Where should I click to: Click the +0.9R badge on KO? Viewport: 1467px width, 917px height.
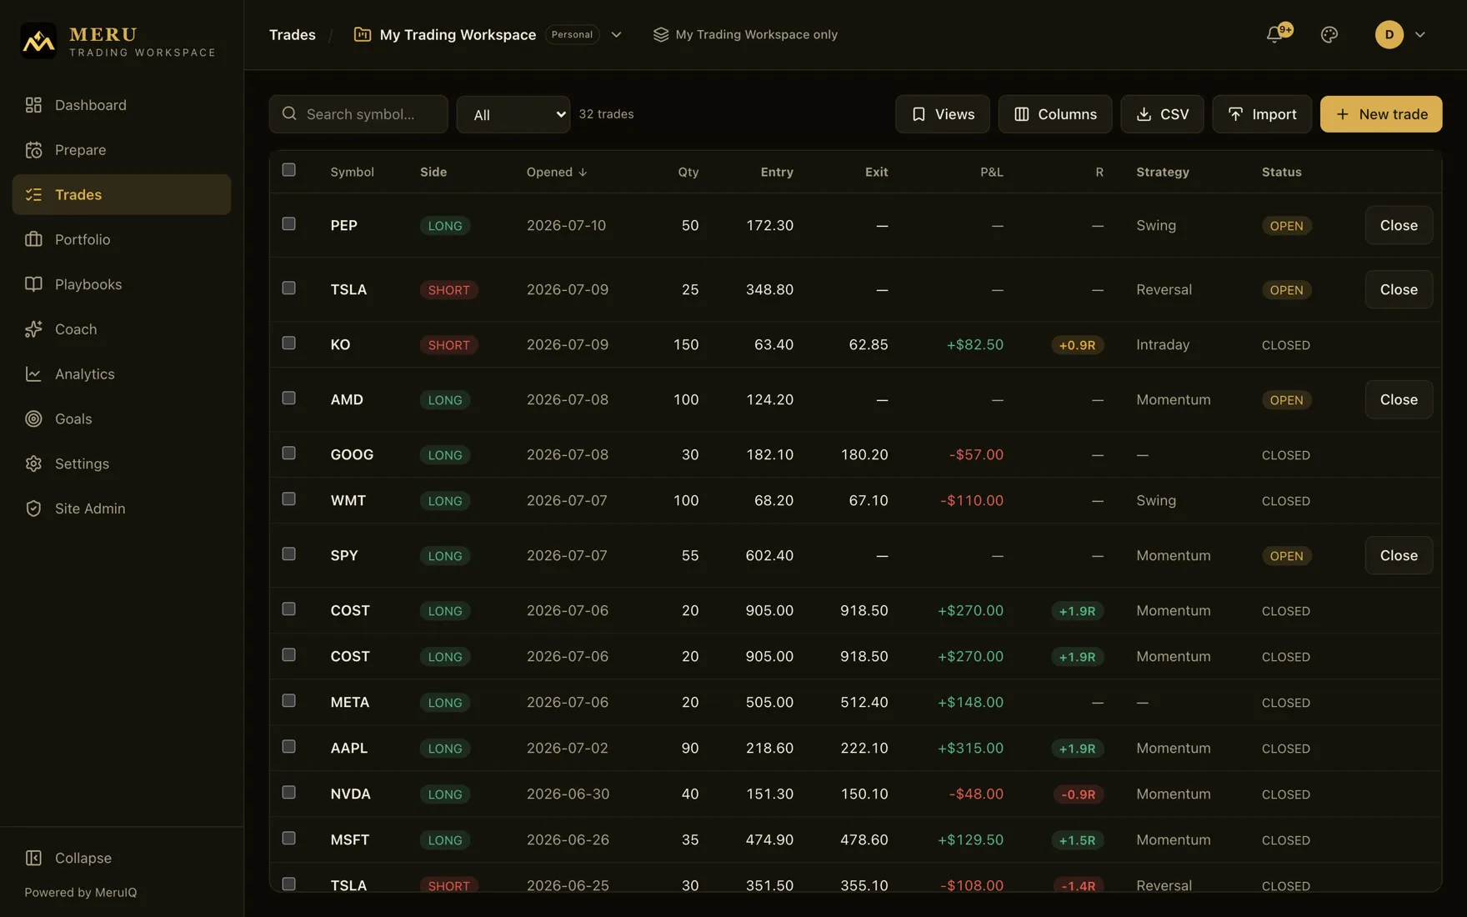click(x=1077, y=345)
